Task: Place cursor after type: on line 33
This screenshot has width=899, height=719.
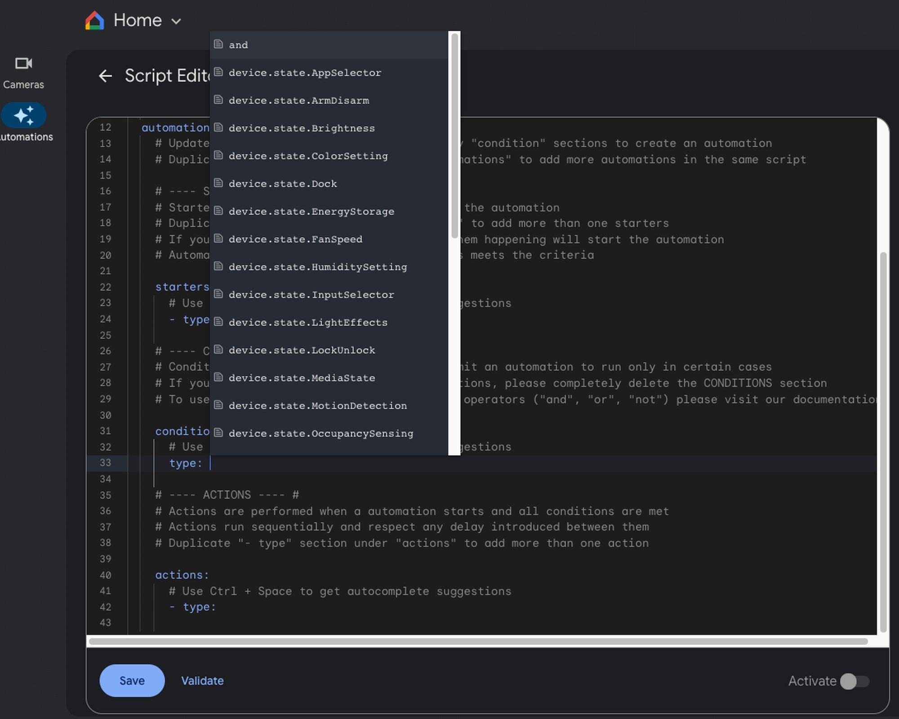Action: point(210,463)
